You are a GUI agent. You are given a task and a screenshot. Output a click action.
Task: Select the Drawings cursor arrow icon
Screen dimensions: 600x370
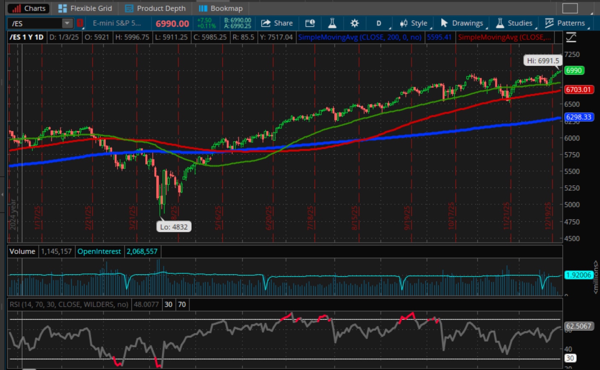(x=444, y=23)
